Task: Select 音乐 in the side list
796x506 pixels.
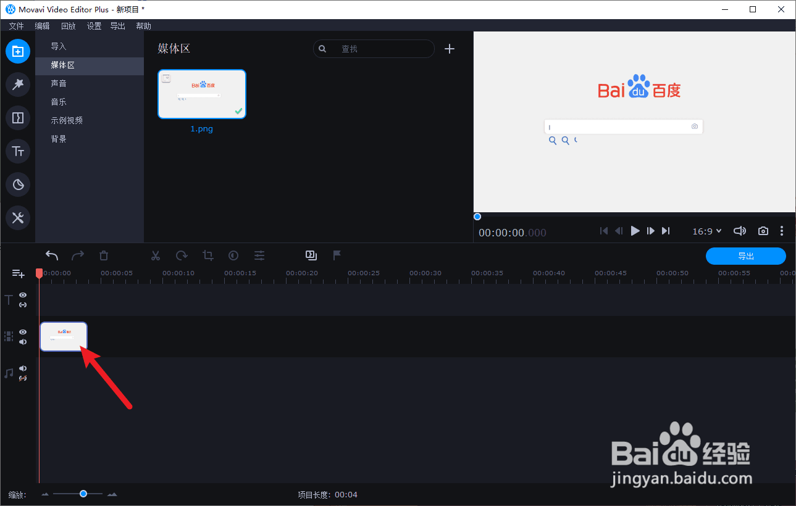Action: coord(90,102)
